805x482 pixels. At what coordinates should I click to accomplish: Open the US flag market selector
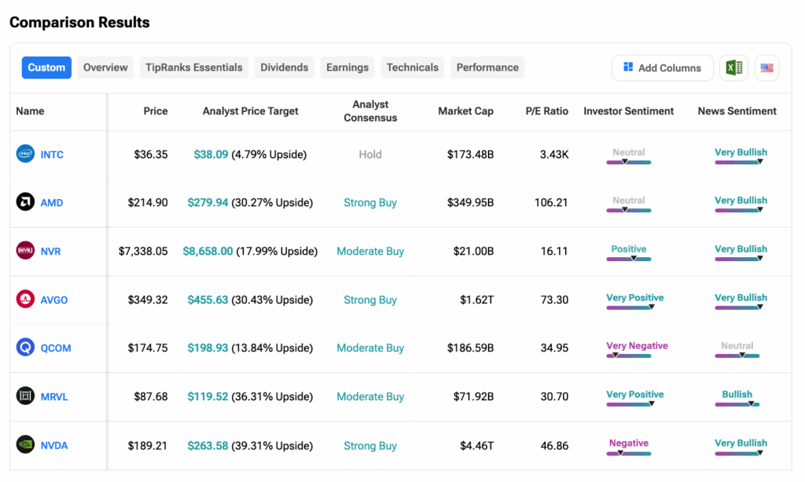coord(766,68)
